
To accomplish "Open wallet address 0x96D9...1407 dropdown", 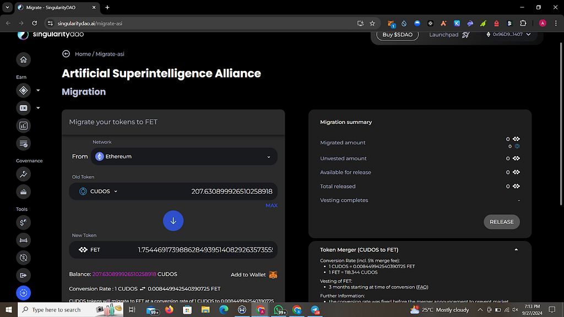I will [x=508, y=35].
